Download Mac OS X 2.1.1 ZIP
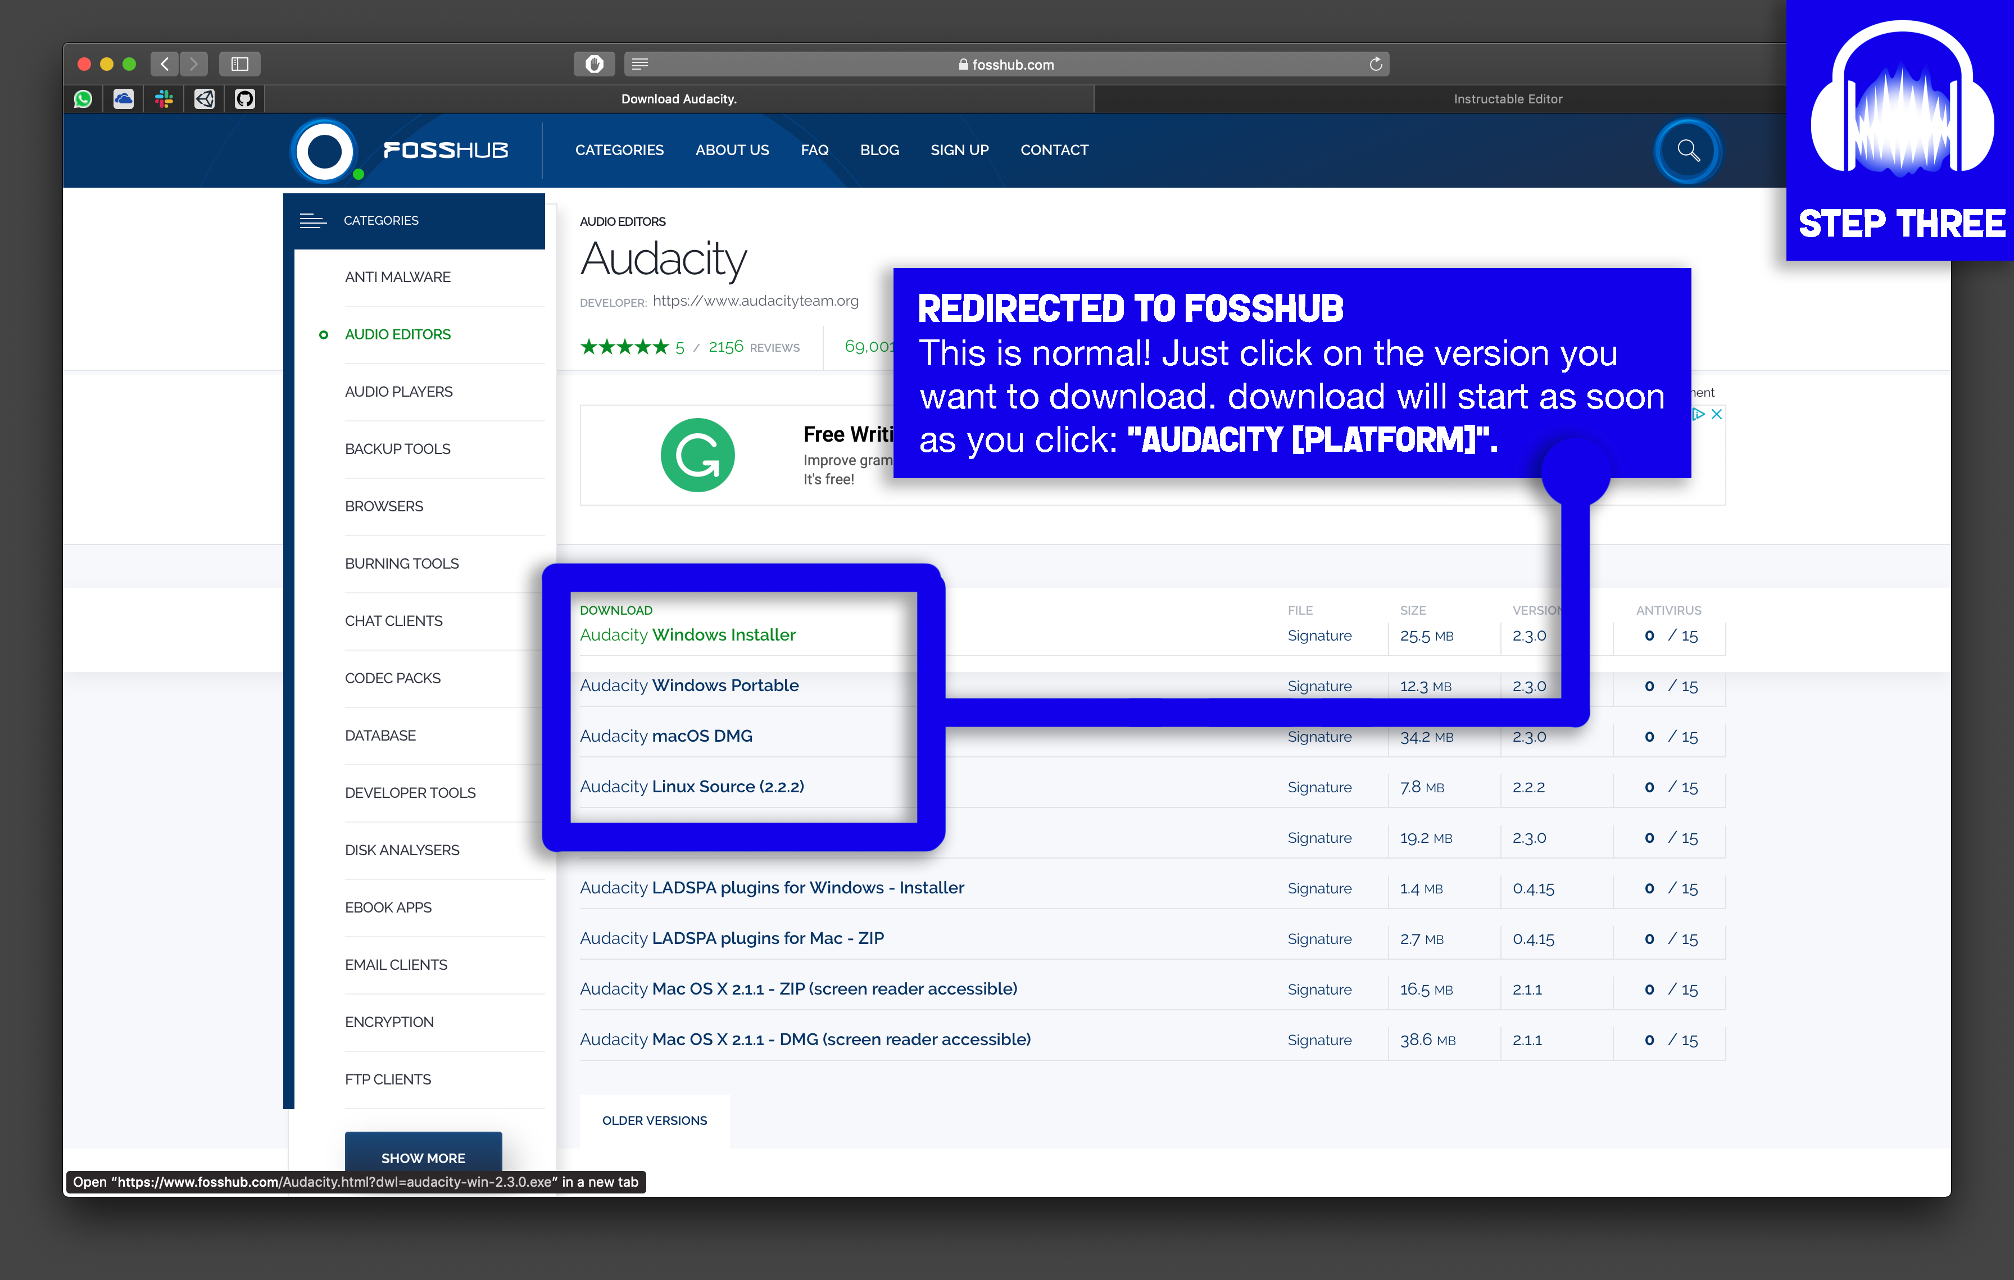This screenshot has width=2014, height=1280. tap(798, 989)
